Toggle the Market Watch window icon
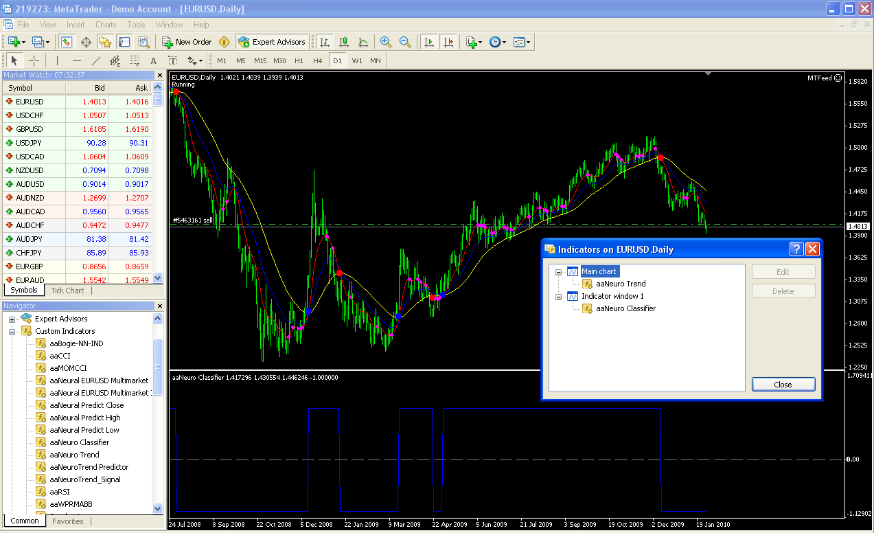The image size is (874, 533). coord(67,42)
